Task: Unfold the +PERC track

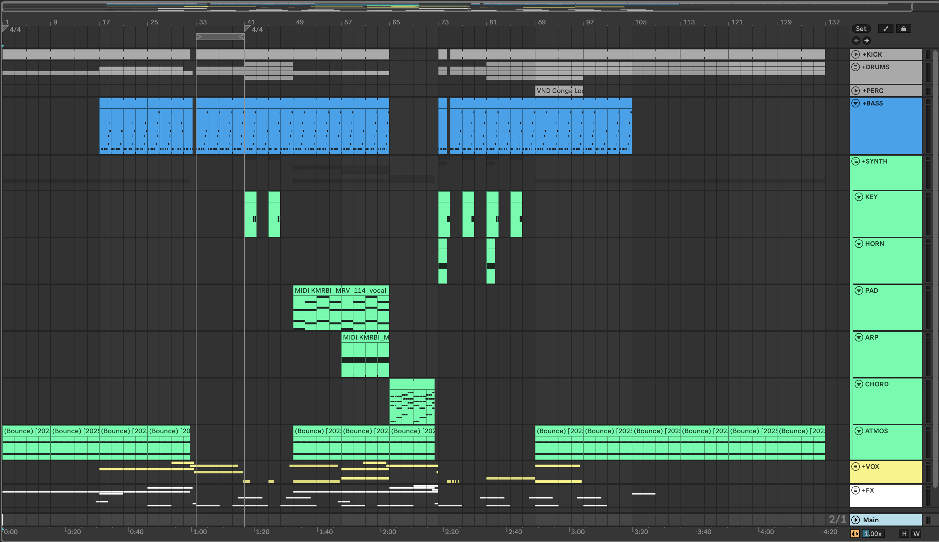Action: pos(856,91)
